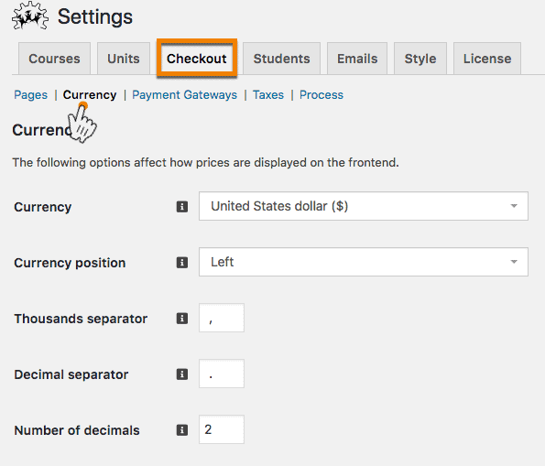Switch to the Courses tab
The width and height of the screenshot is (545, 466).
point(55,59)
